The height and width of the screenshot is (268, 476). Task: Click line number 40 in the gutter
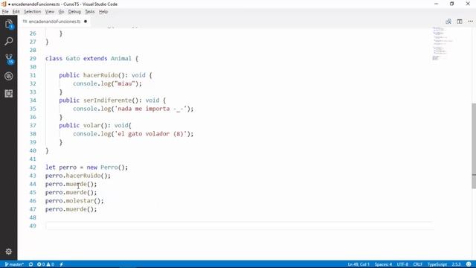coord(33,150)
